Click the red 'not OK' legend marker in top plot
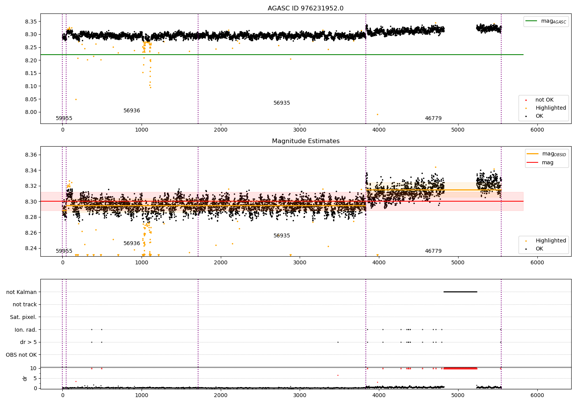The width and height of the screenshot is (577, 404). click(x=526, y=100)
